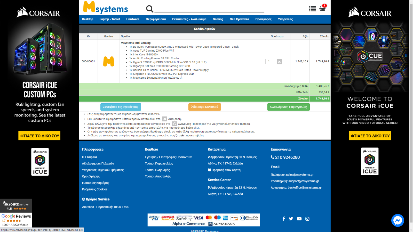Open the Υπηρεσίες menu
Screen dimensions: 413x232
point(285,19)
